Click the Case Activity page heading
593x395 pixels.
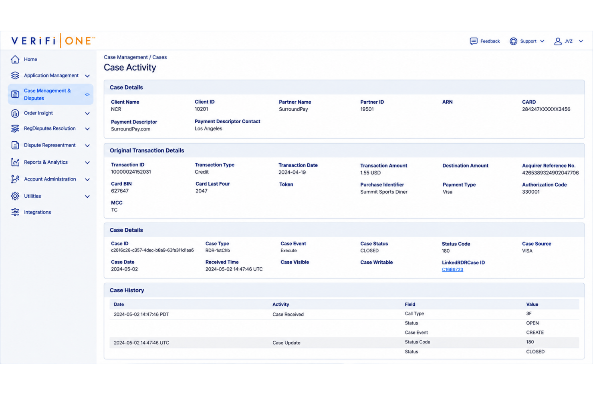coord(130,68)
